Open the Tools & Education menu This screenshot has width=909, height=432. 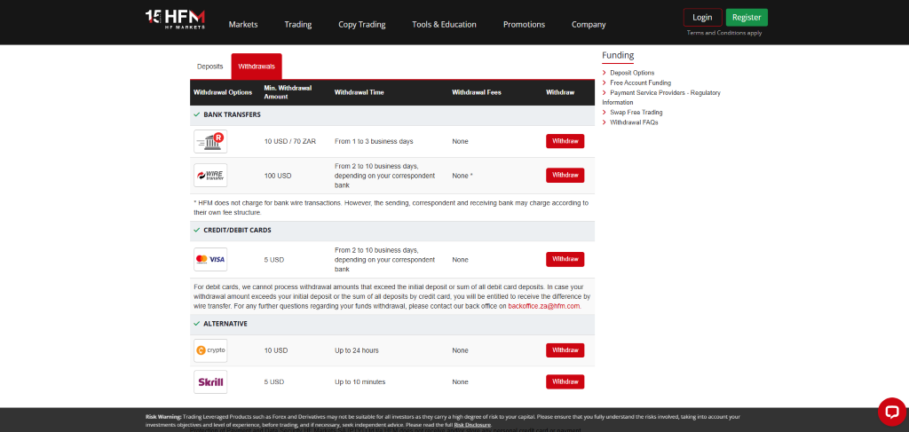click(444, 24)
